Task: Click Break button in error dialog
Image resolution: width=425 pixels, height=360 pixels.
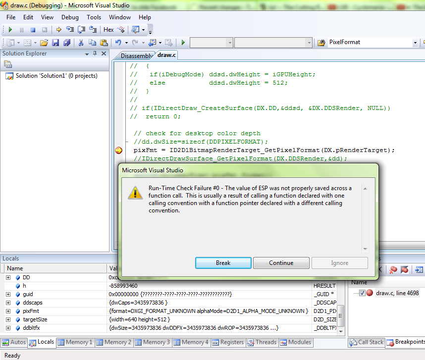Action: [x=223, y=263]
